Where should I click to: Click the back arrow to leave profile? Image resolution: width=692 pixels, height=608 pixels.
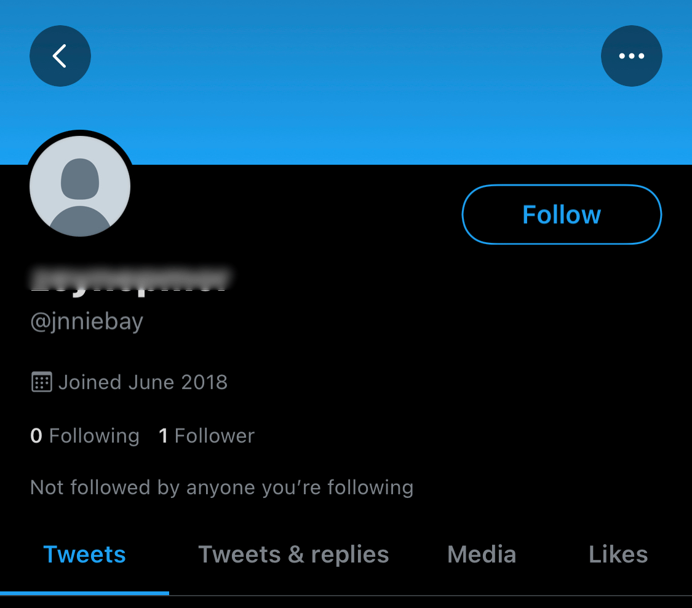click(x=60, y=55)
